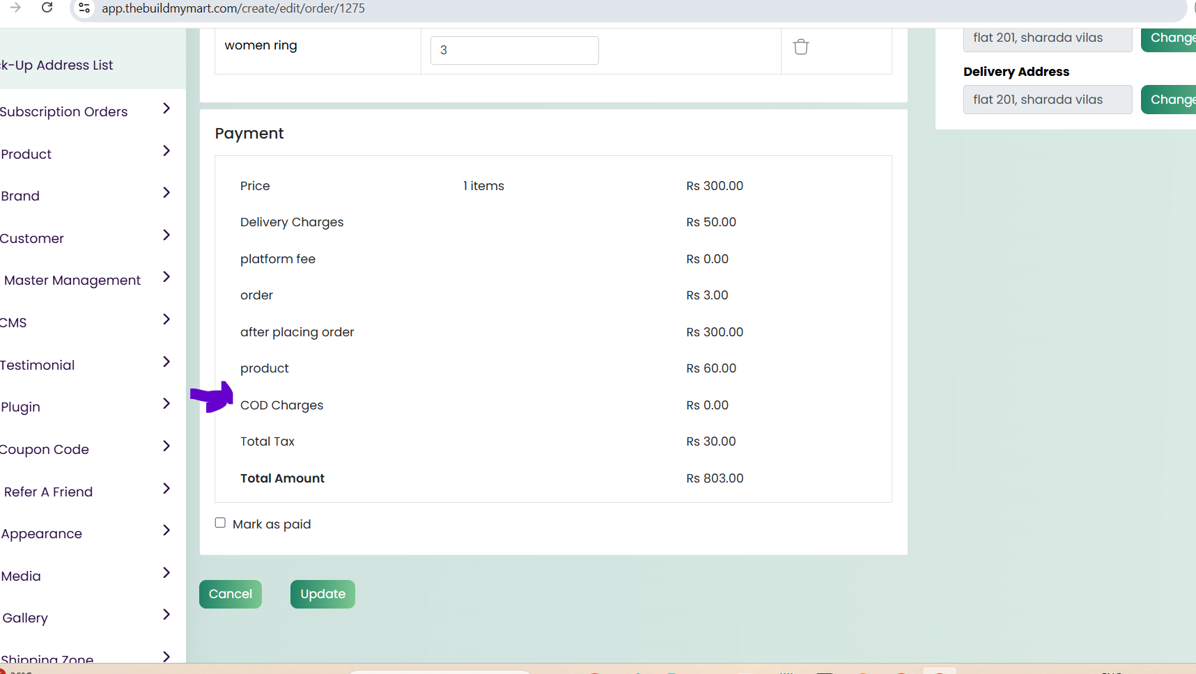Viewport: 1196px width, 674px height.
Task: Open the Pick-Up Address List item
Action: 56,65
